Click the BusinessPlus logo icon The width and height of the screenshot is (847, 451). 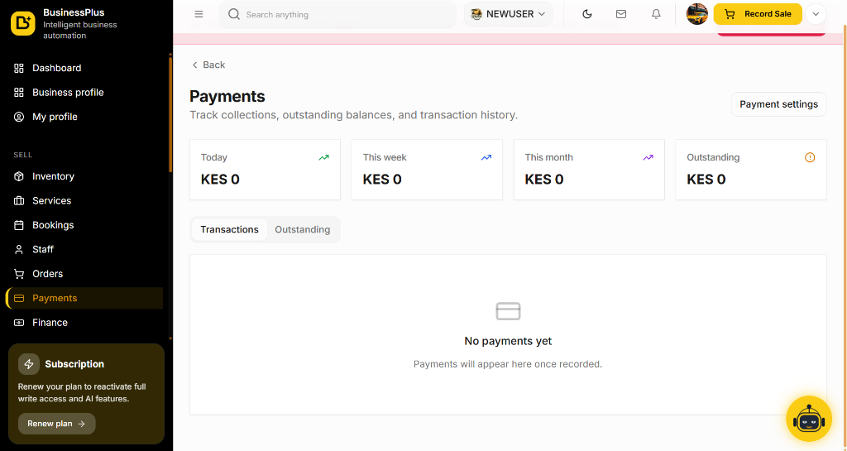(22, 23)
